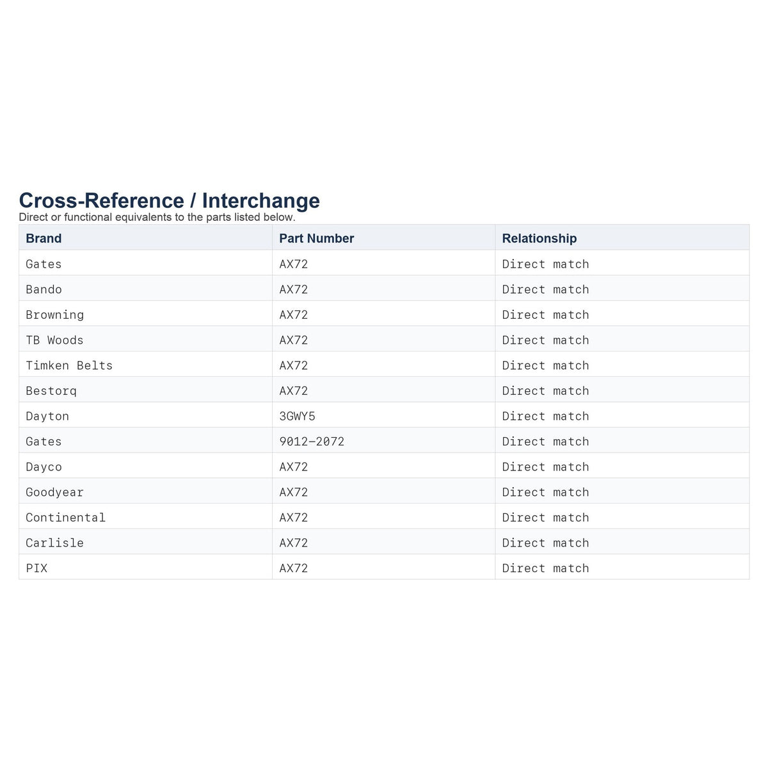Select 'Direct match' in the Browning row
This screenshot has width=768, height=768.
545,315
